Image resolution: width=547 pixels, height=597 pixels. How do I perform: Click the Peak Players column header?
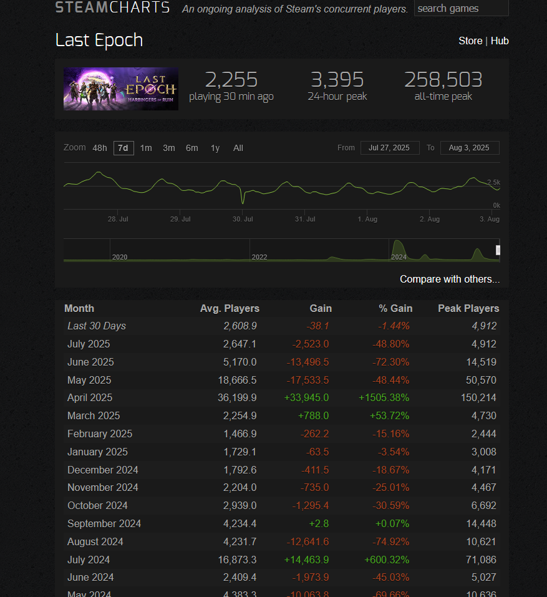coord(468,308)
